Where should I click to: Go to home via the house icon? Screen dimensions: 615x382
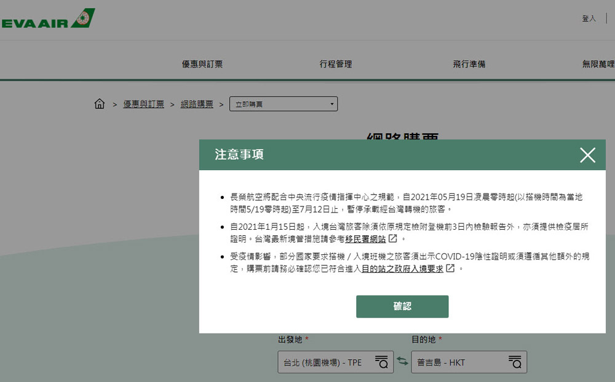tap(100, 104)
